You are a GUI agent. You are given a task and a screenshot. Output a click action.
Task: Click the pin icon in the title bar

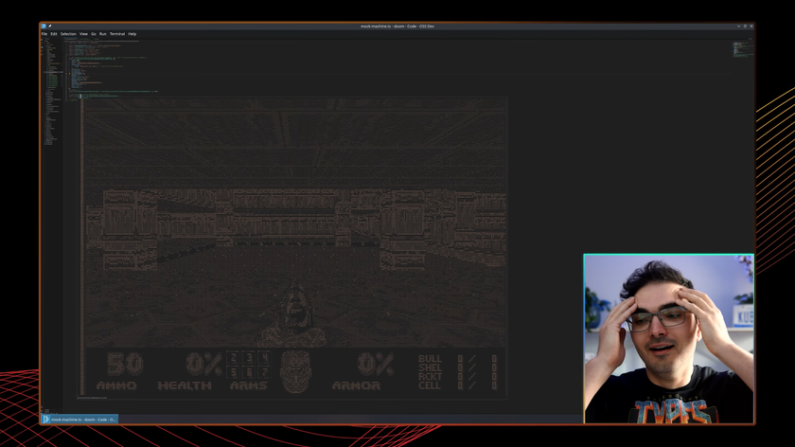49,26
